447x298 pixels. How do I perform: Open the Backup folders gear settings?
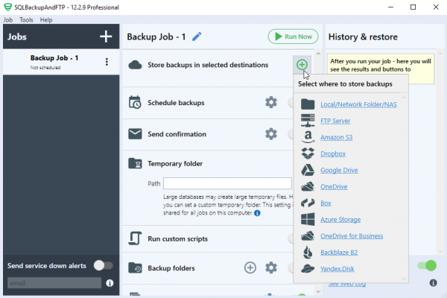pyautogui.click(x=271, y=267)
